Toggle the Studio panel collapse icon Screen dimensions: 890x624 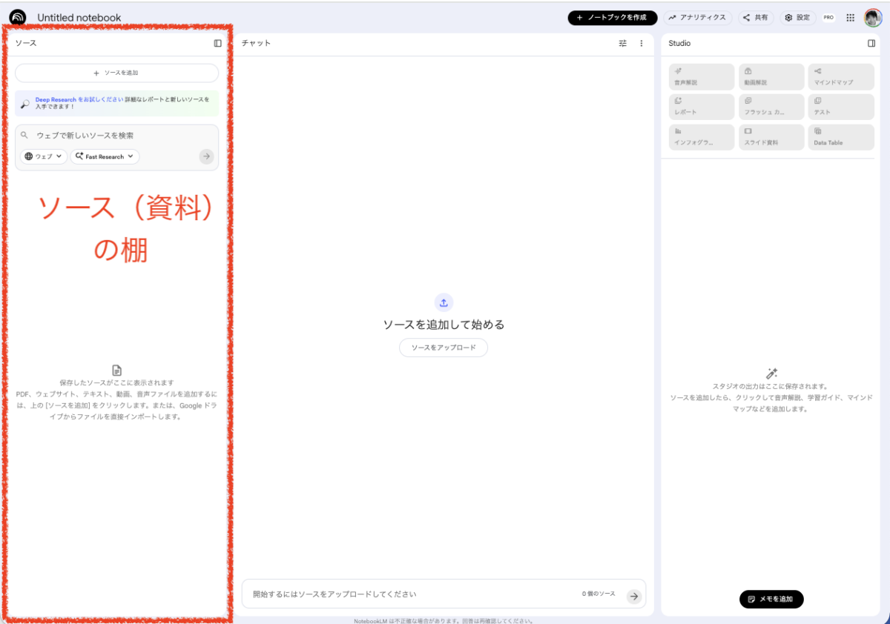coord(871,43)
